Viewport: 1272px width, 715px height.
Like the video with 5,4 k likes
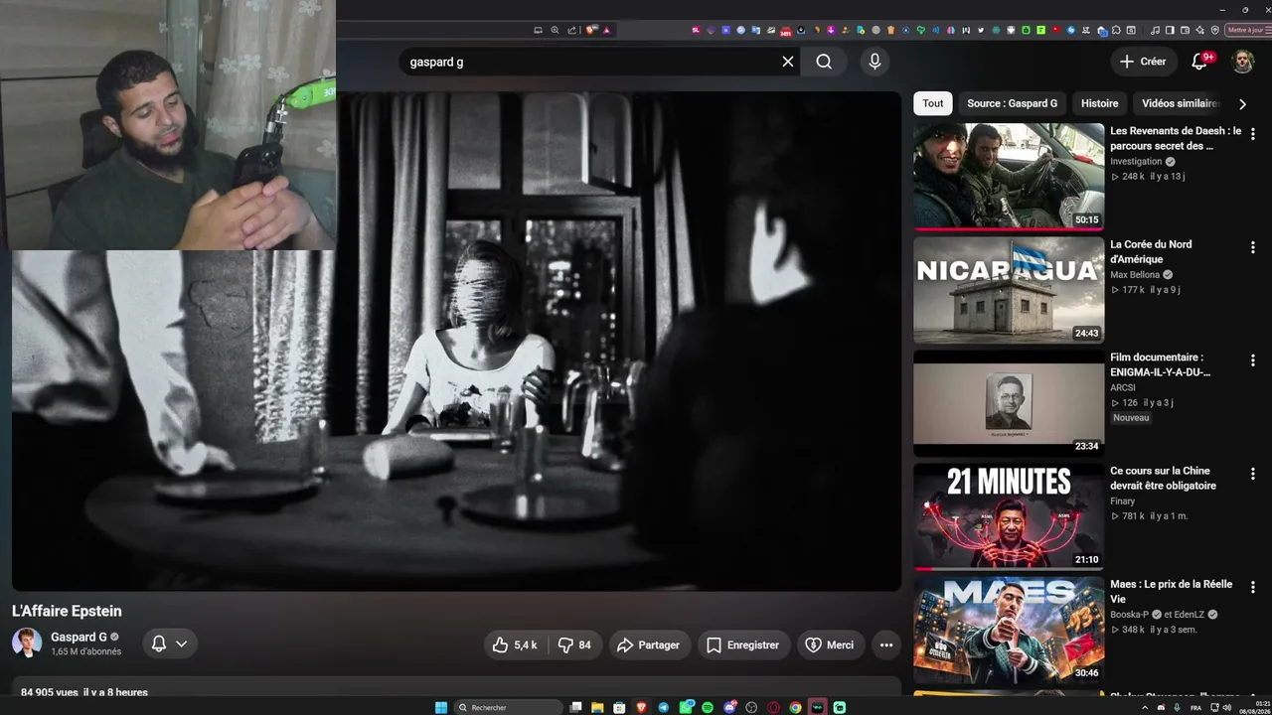[515, 645]
